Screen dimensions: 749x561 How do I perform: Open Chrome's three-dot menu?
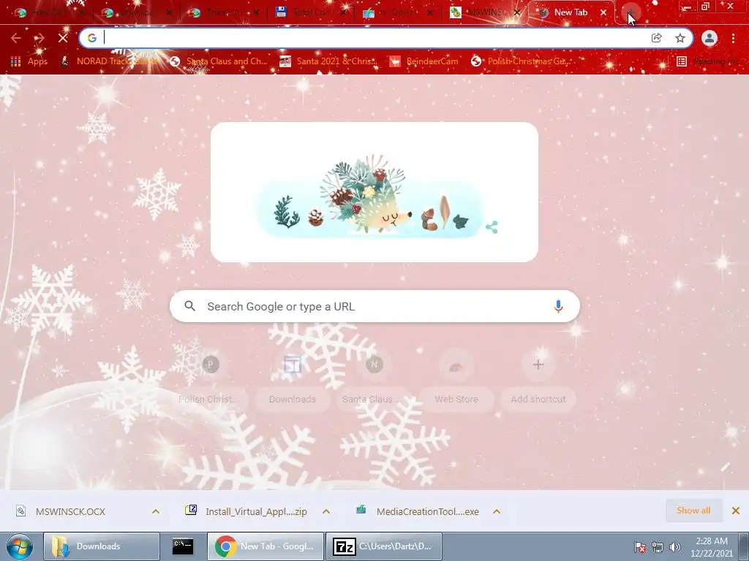(x=733, y=38)
